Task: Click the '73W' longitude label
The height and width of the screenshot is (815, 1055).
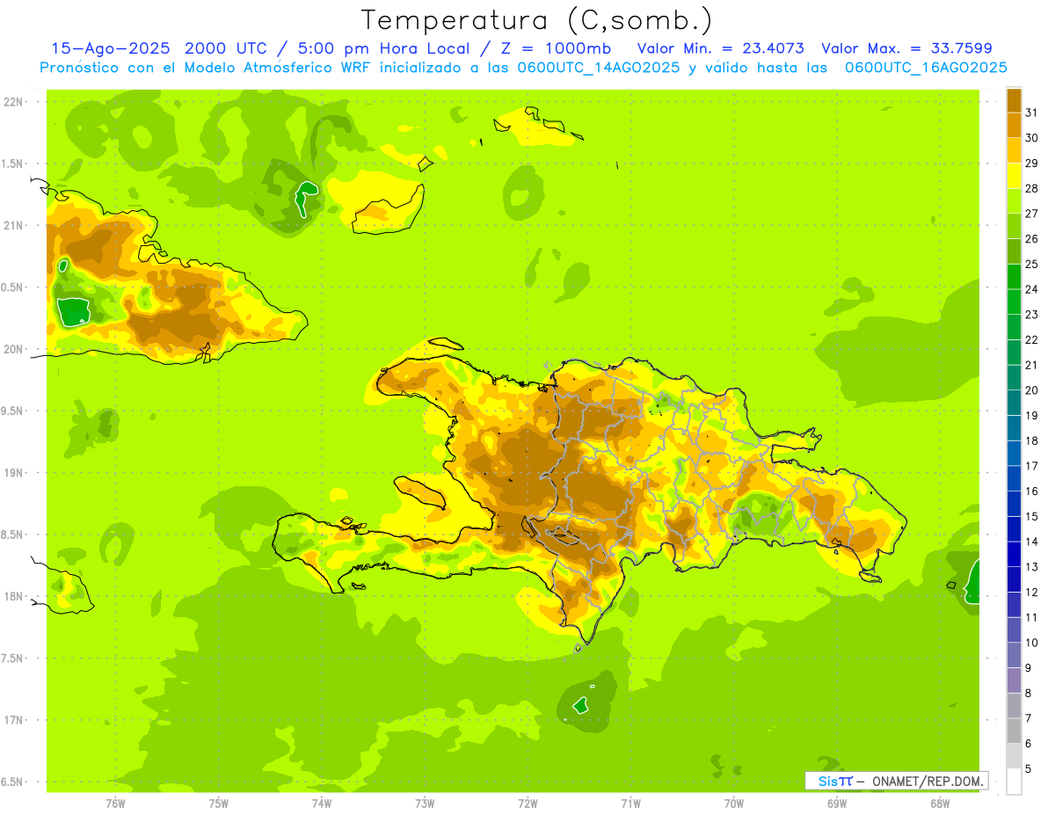Action: tap(425, 804)
